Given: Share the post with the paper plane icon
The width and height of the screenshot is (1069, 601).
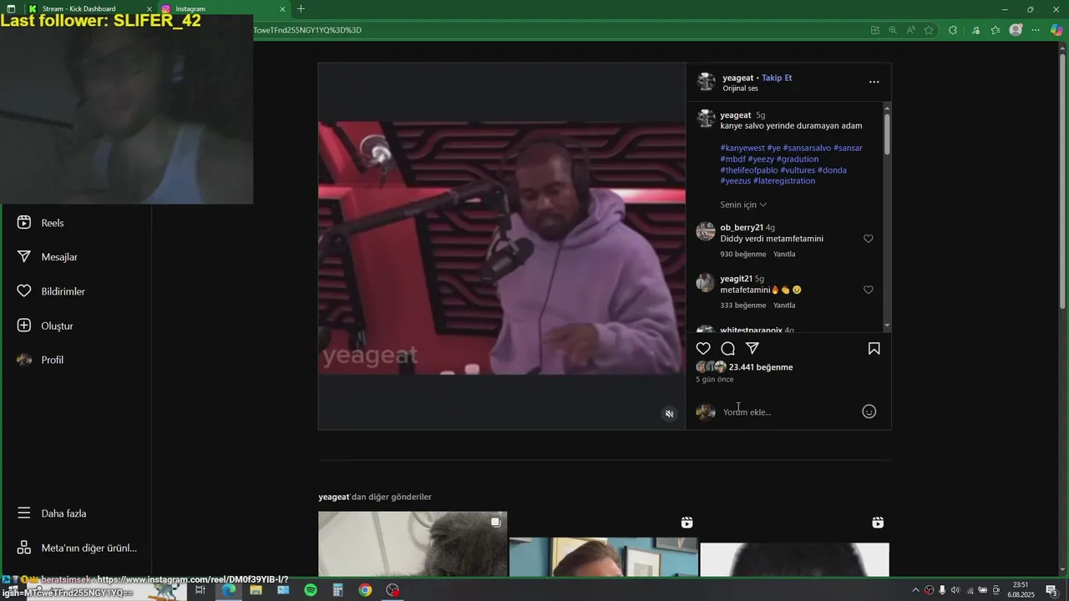Looking at the screenshot, I should tap(752, 349).
